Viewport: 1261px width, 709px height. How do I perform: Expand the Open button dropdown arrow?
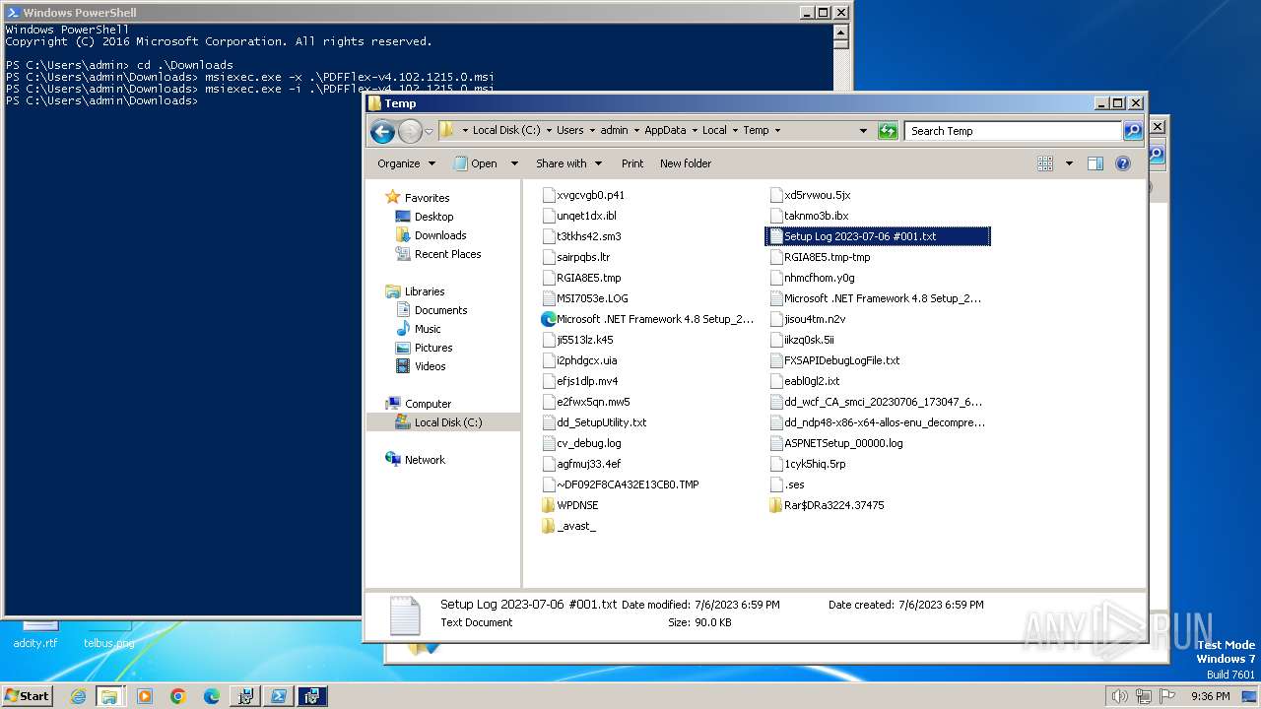pyautogui.click(x=513, y=163)
